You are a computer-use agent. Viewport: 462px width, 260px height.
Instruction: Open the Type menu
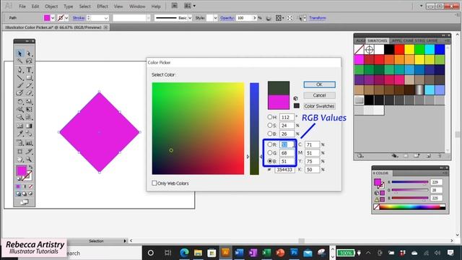69,6
